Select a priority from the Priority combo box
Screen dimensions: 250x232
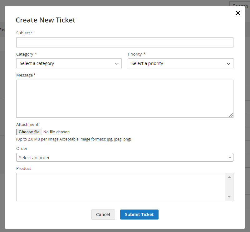[180, 63]
